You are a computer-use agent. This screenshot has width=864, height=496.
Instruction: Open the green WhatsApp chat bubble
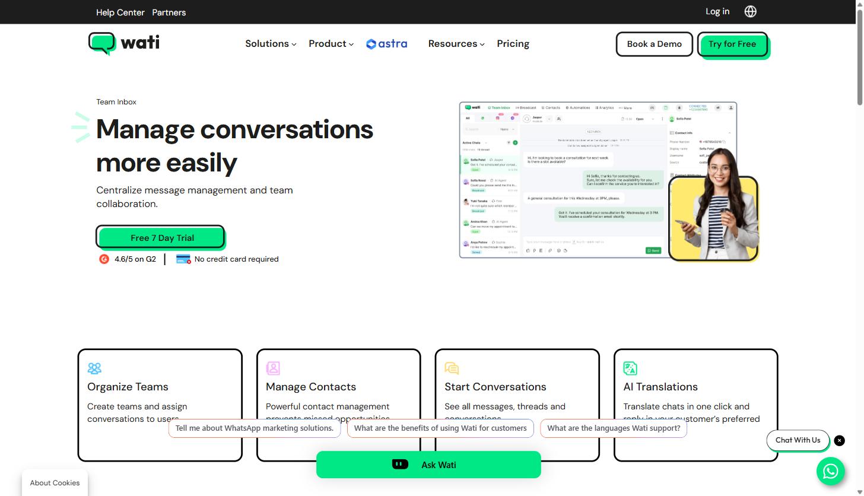(x=830, y=471)
